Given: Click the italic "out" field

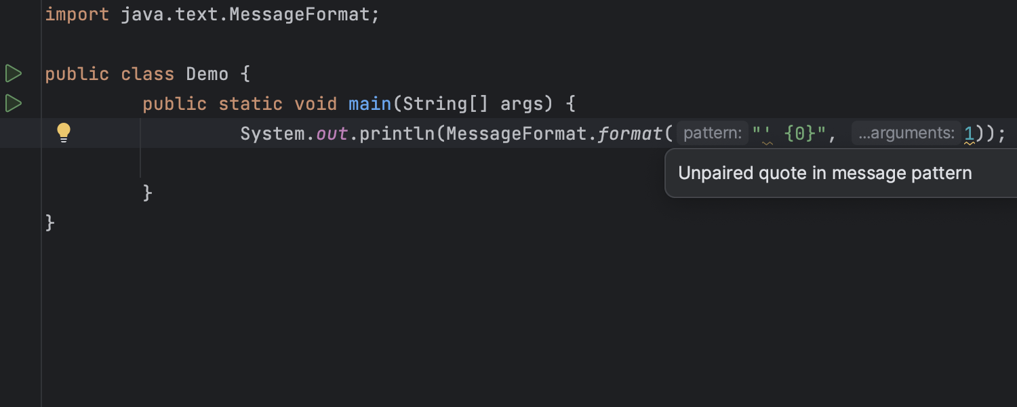Looking at the screenshot, I should pos(332,134).
